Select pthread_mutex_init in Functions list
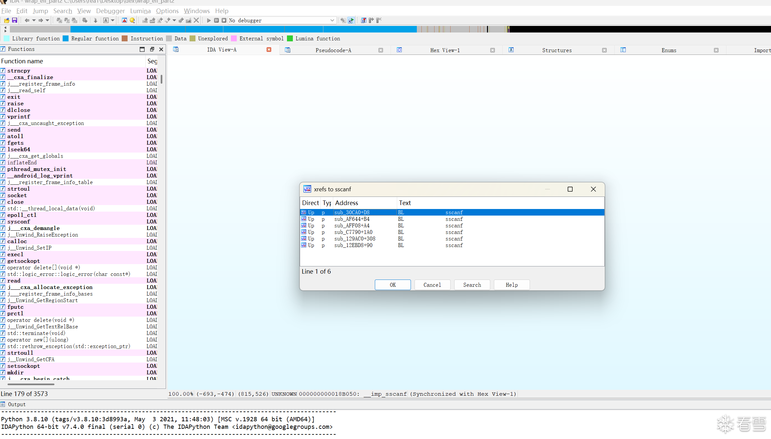 (37, 169)
